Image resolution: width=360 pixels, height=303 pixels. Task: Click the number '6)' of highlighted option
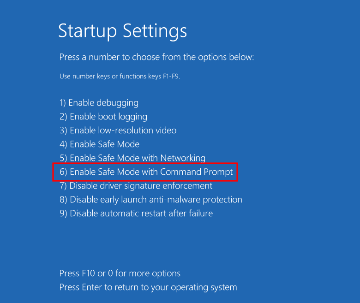tap(63, 172)
